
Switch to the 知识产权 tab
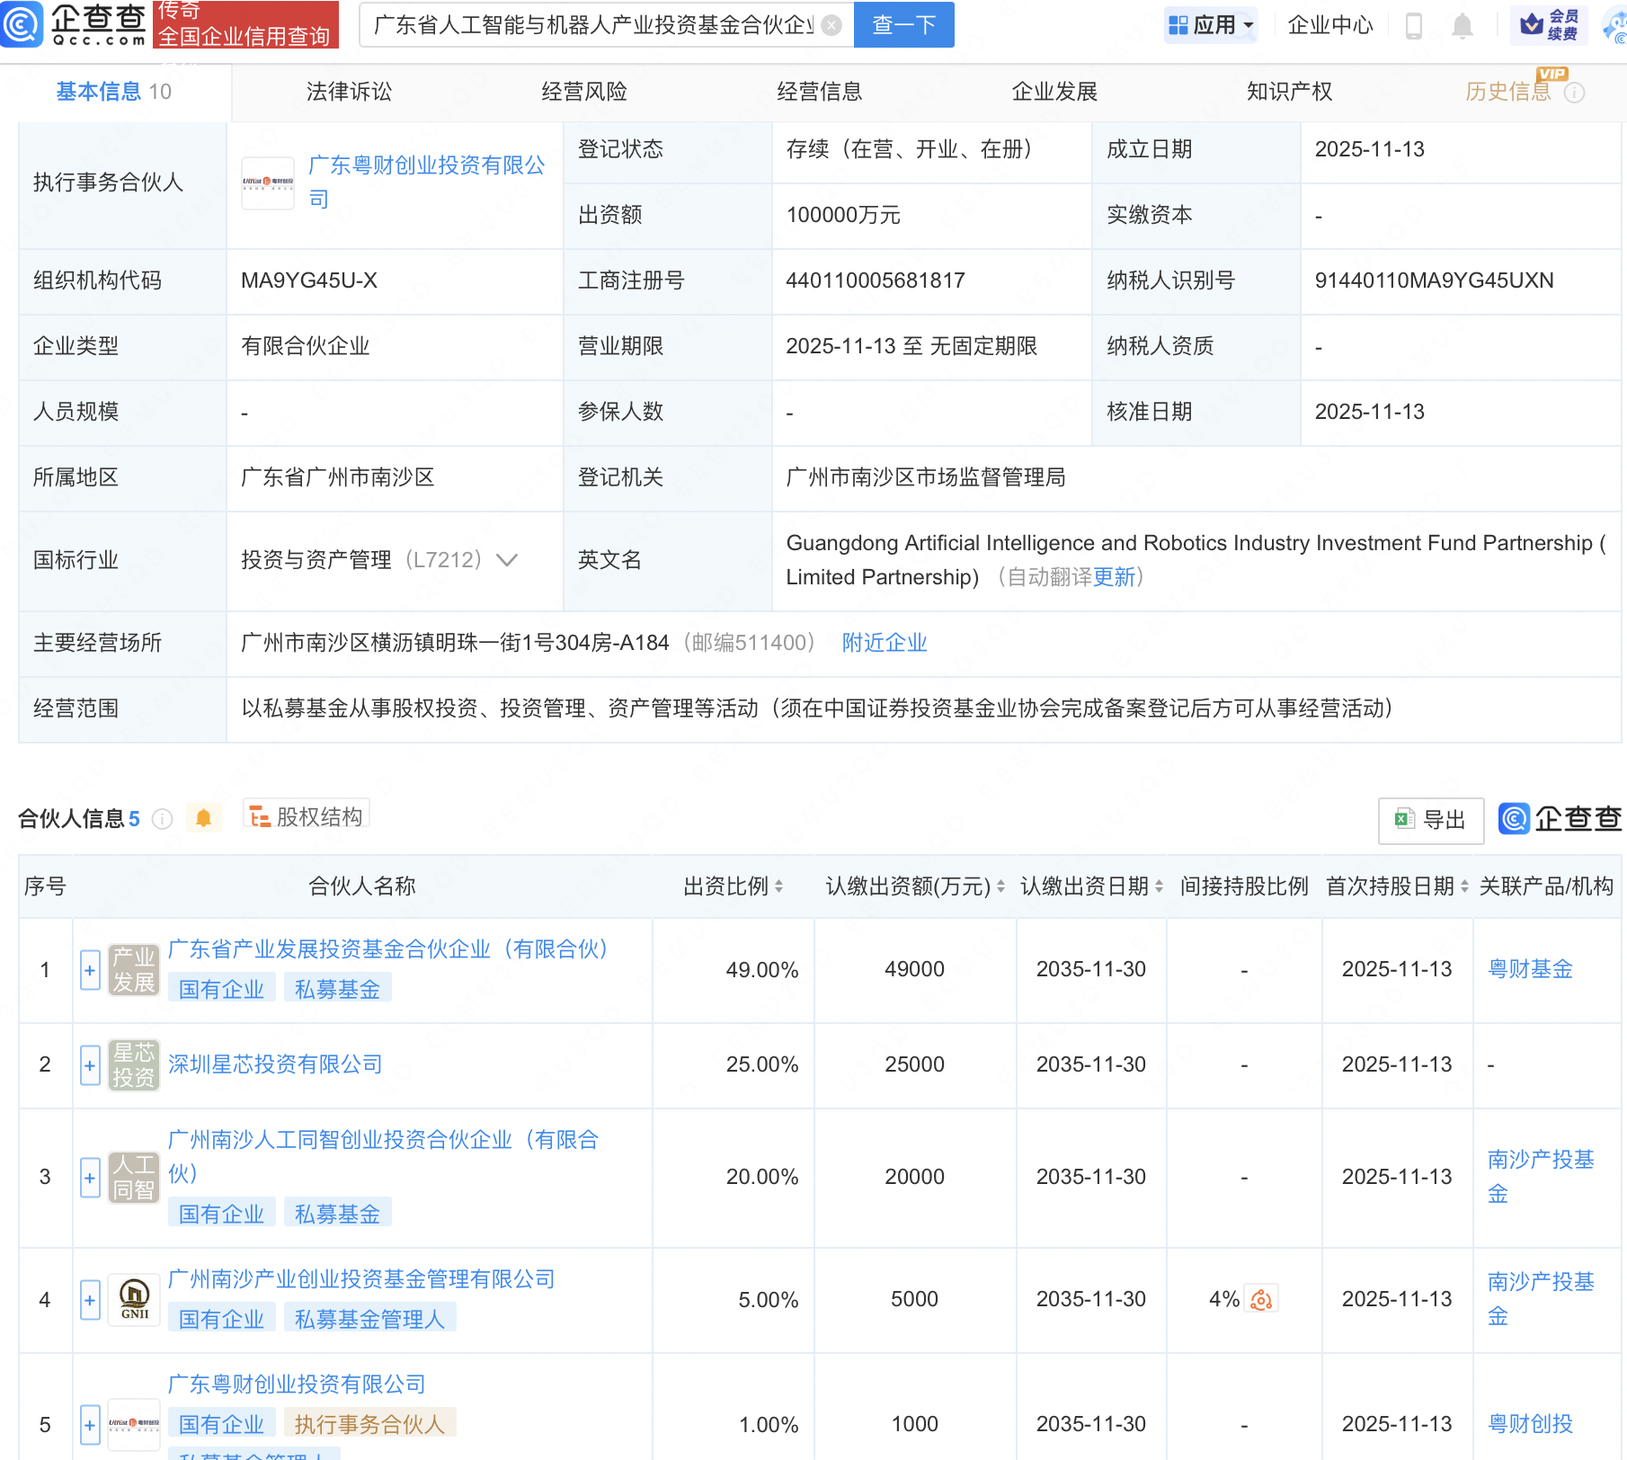1289,92
